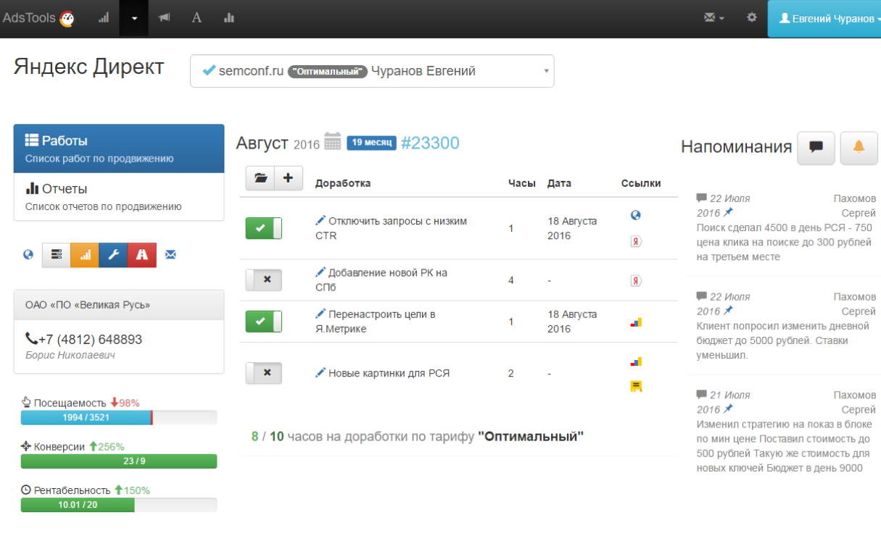Open the Отчеты tab in the sidebar
881x536 pixels.
[119, 197]
